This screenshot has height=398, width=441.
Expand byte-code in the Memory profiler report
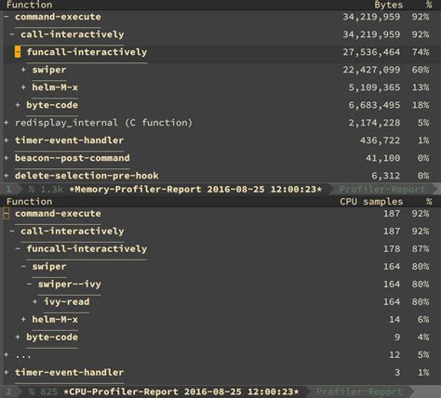(18, 105)
